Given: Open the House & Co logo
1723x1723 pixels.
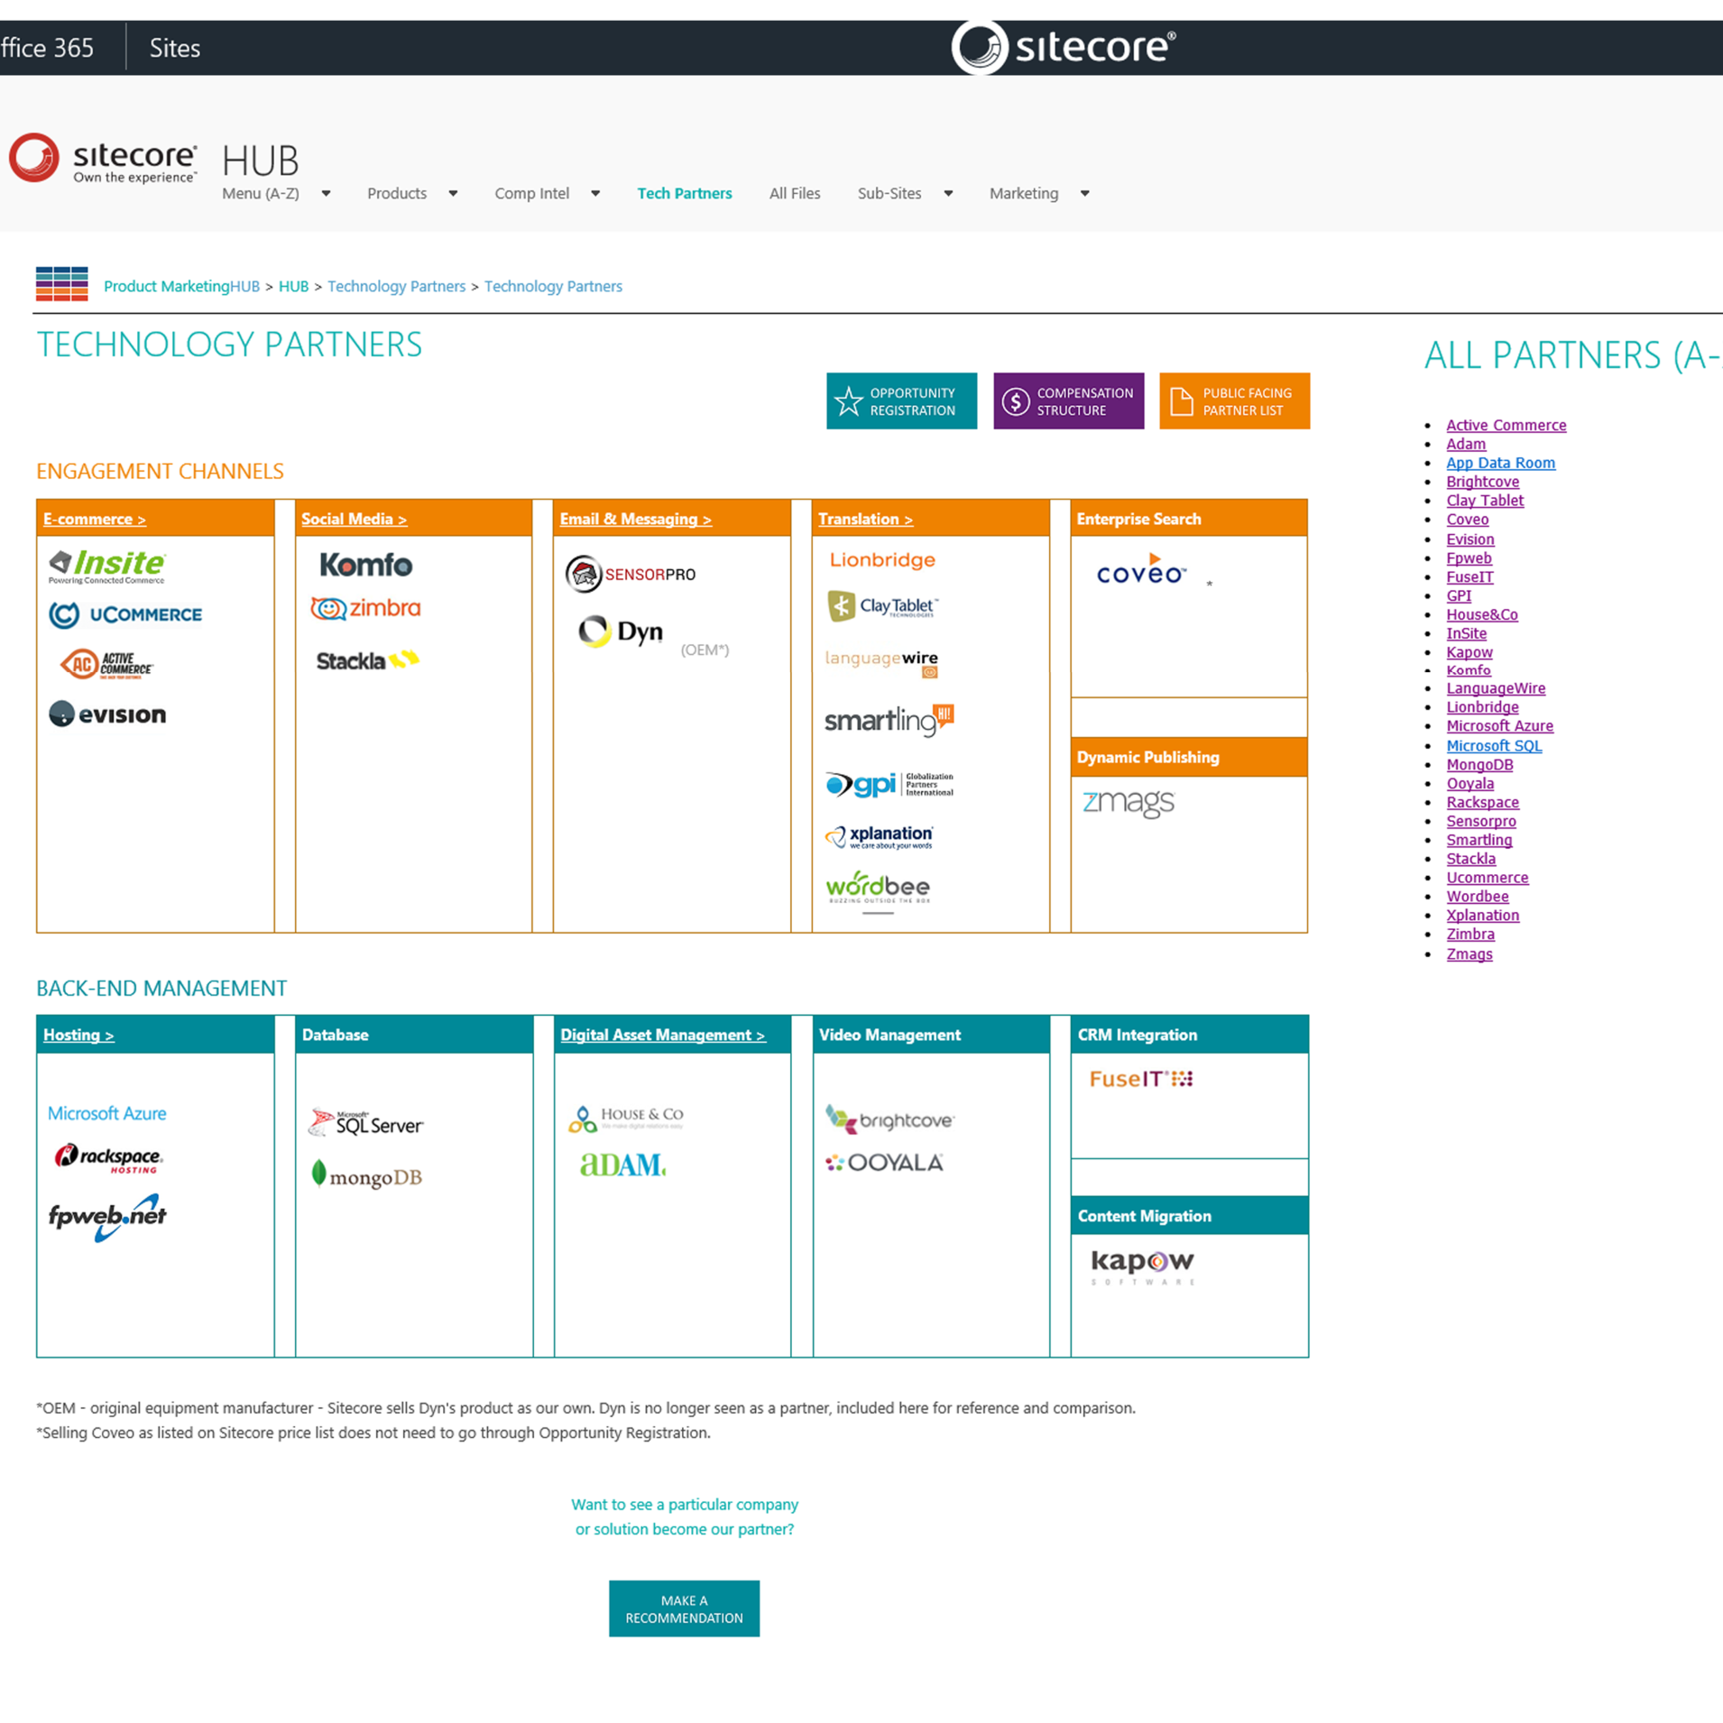Looking at the screenshot, I should (625, 1119).
